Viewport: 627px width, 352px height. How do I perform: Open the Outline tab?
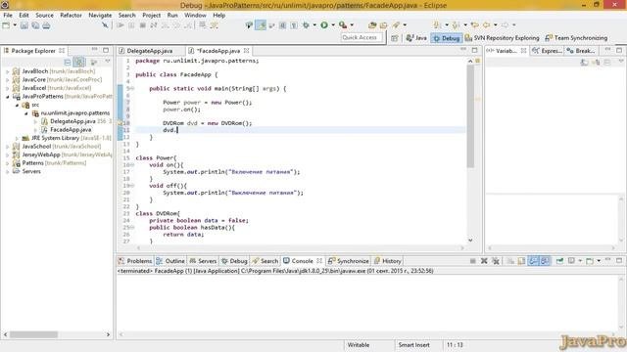click(x=170, y=261)
